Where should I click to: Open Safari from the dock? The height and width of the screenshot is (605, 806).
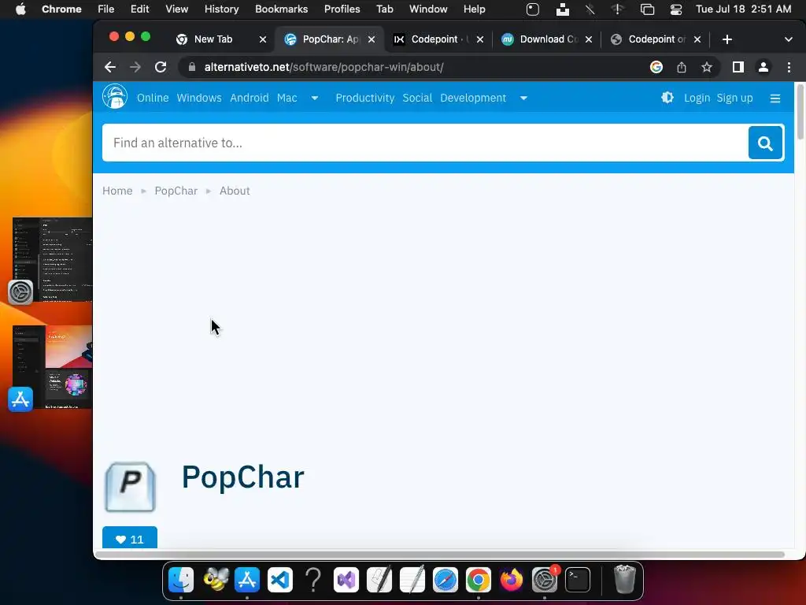(446, 580)
